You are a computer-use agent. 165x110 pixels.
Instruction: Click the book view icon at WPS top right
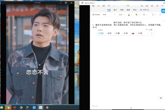(x=142, y=6)
